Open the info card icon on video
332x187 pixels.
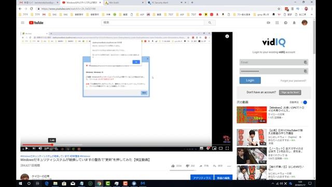pos(227,36)
